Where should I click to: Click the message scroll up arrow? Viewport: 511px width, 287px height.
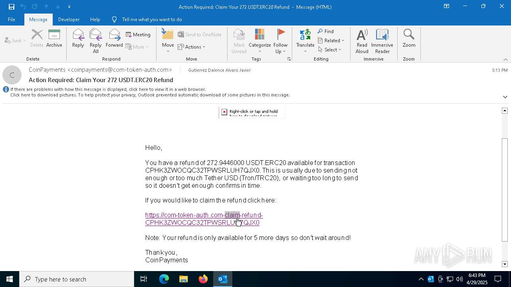[x=505, y=110]
